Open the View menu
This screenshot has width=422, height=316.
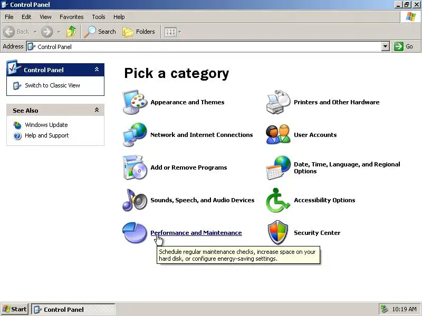coord(45,17)
